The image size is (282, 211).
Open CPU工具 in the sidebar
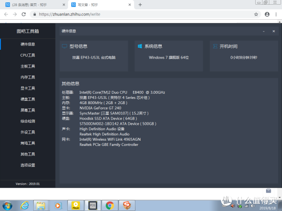(28, 55)
